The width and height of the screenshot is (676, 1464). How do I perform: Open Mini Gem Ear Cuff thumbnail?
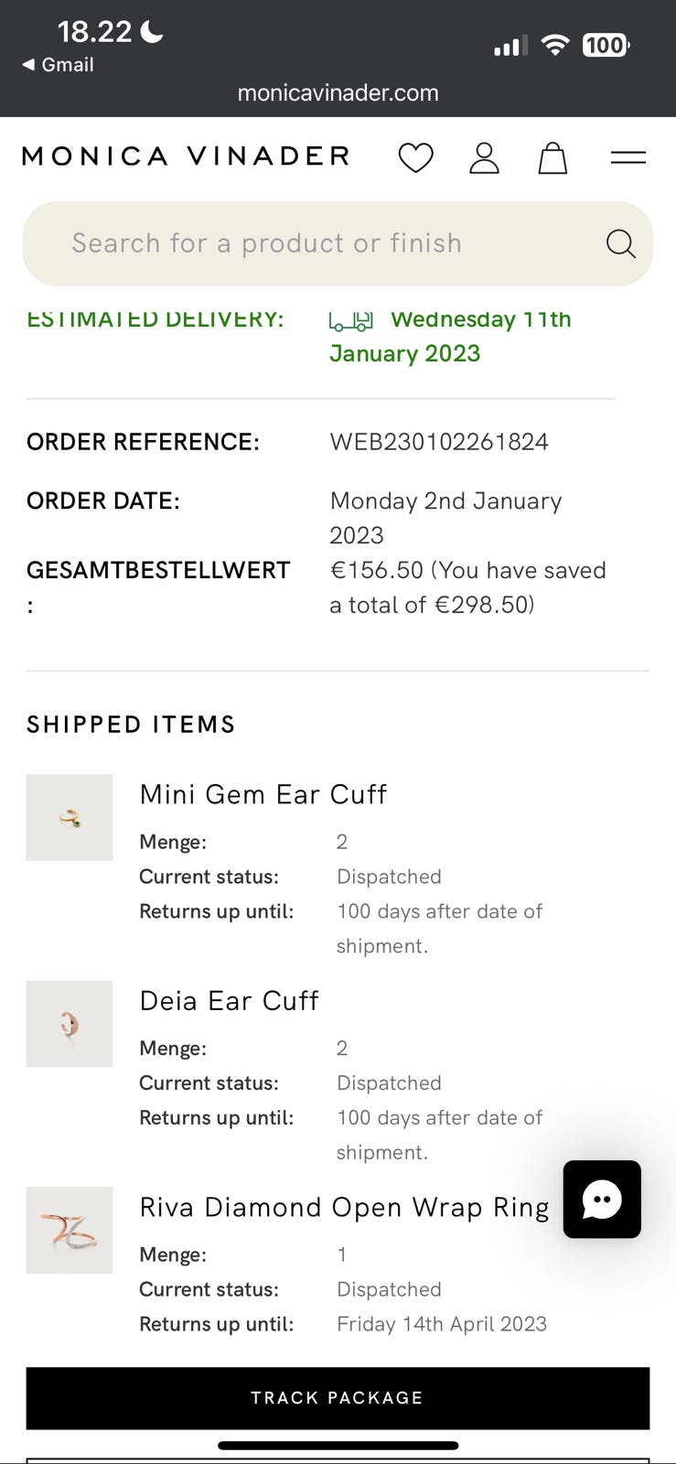(70, 817)
